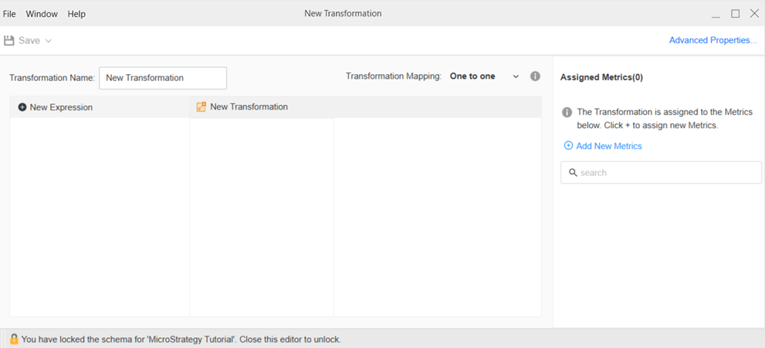Click the magnifier icon in the search box
This screenshot has height=348, width=765.
pos(573,173)
